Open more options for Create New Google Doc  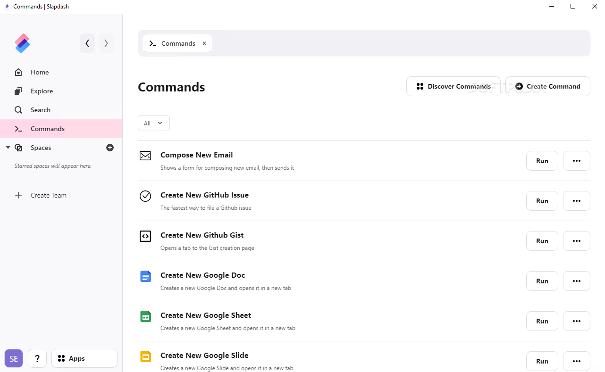[577, 281]
